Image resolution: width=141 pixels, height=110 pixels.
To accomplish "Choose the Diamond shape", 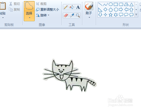I will [x=105, y=9].
